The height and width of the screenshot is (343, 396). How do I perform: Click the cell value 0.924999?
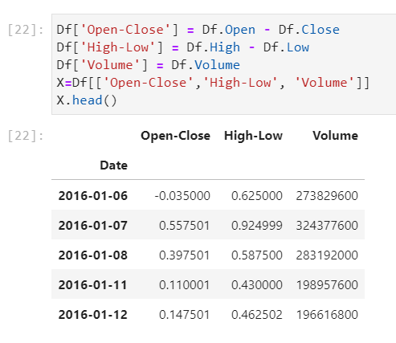257,226
